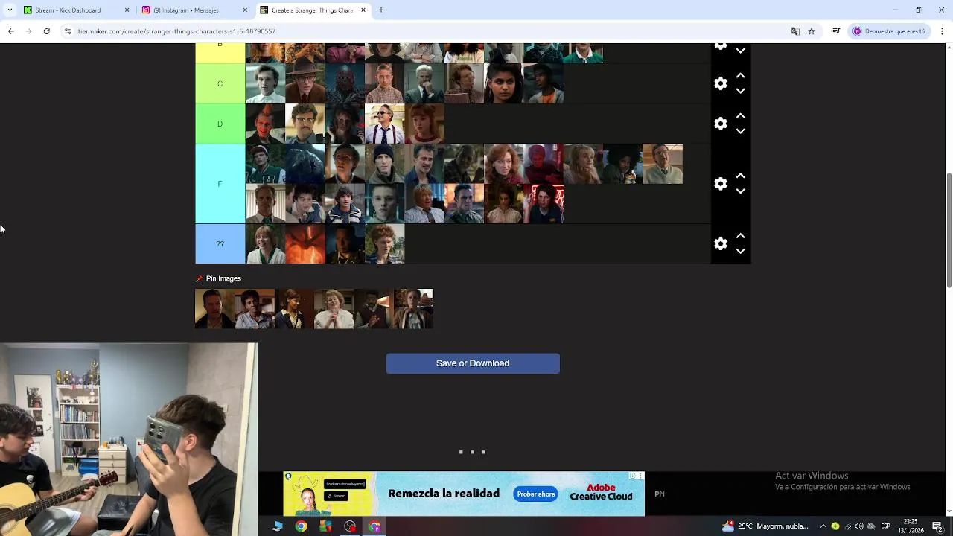Open the weather widget showing 25°C
The image size is (953, 536).
(x=765, y=526)
